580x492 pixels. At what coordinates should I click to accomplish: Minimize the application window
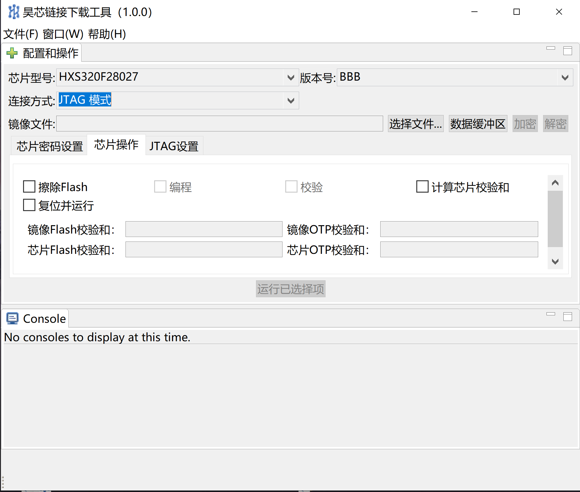[x=474, y=12]
